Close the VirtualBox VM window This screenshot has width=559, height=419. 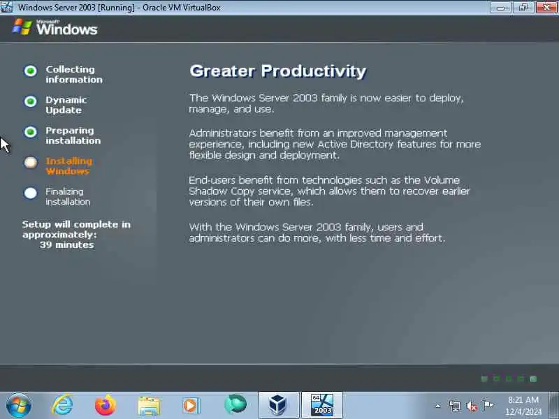[x=546, y=7]
